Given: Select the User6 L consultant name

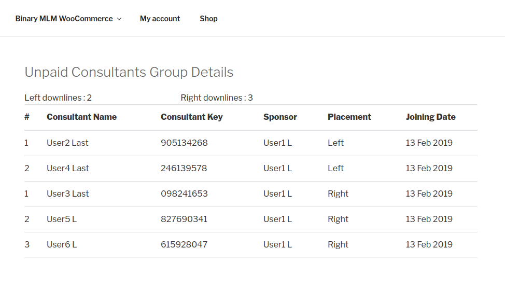Looking at the screenshot, I should click(62, 244).
